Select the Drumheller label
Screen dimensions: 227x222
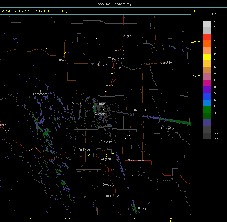click(x=168, y=128)
